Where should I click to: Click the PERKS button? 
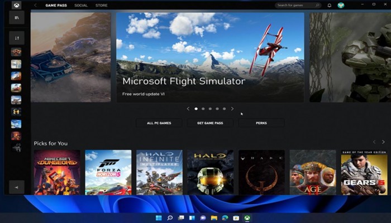click(261, 123)
